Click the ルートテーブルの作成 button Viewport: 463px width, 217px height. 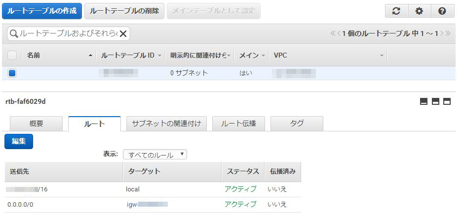(42, 11)
